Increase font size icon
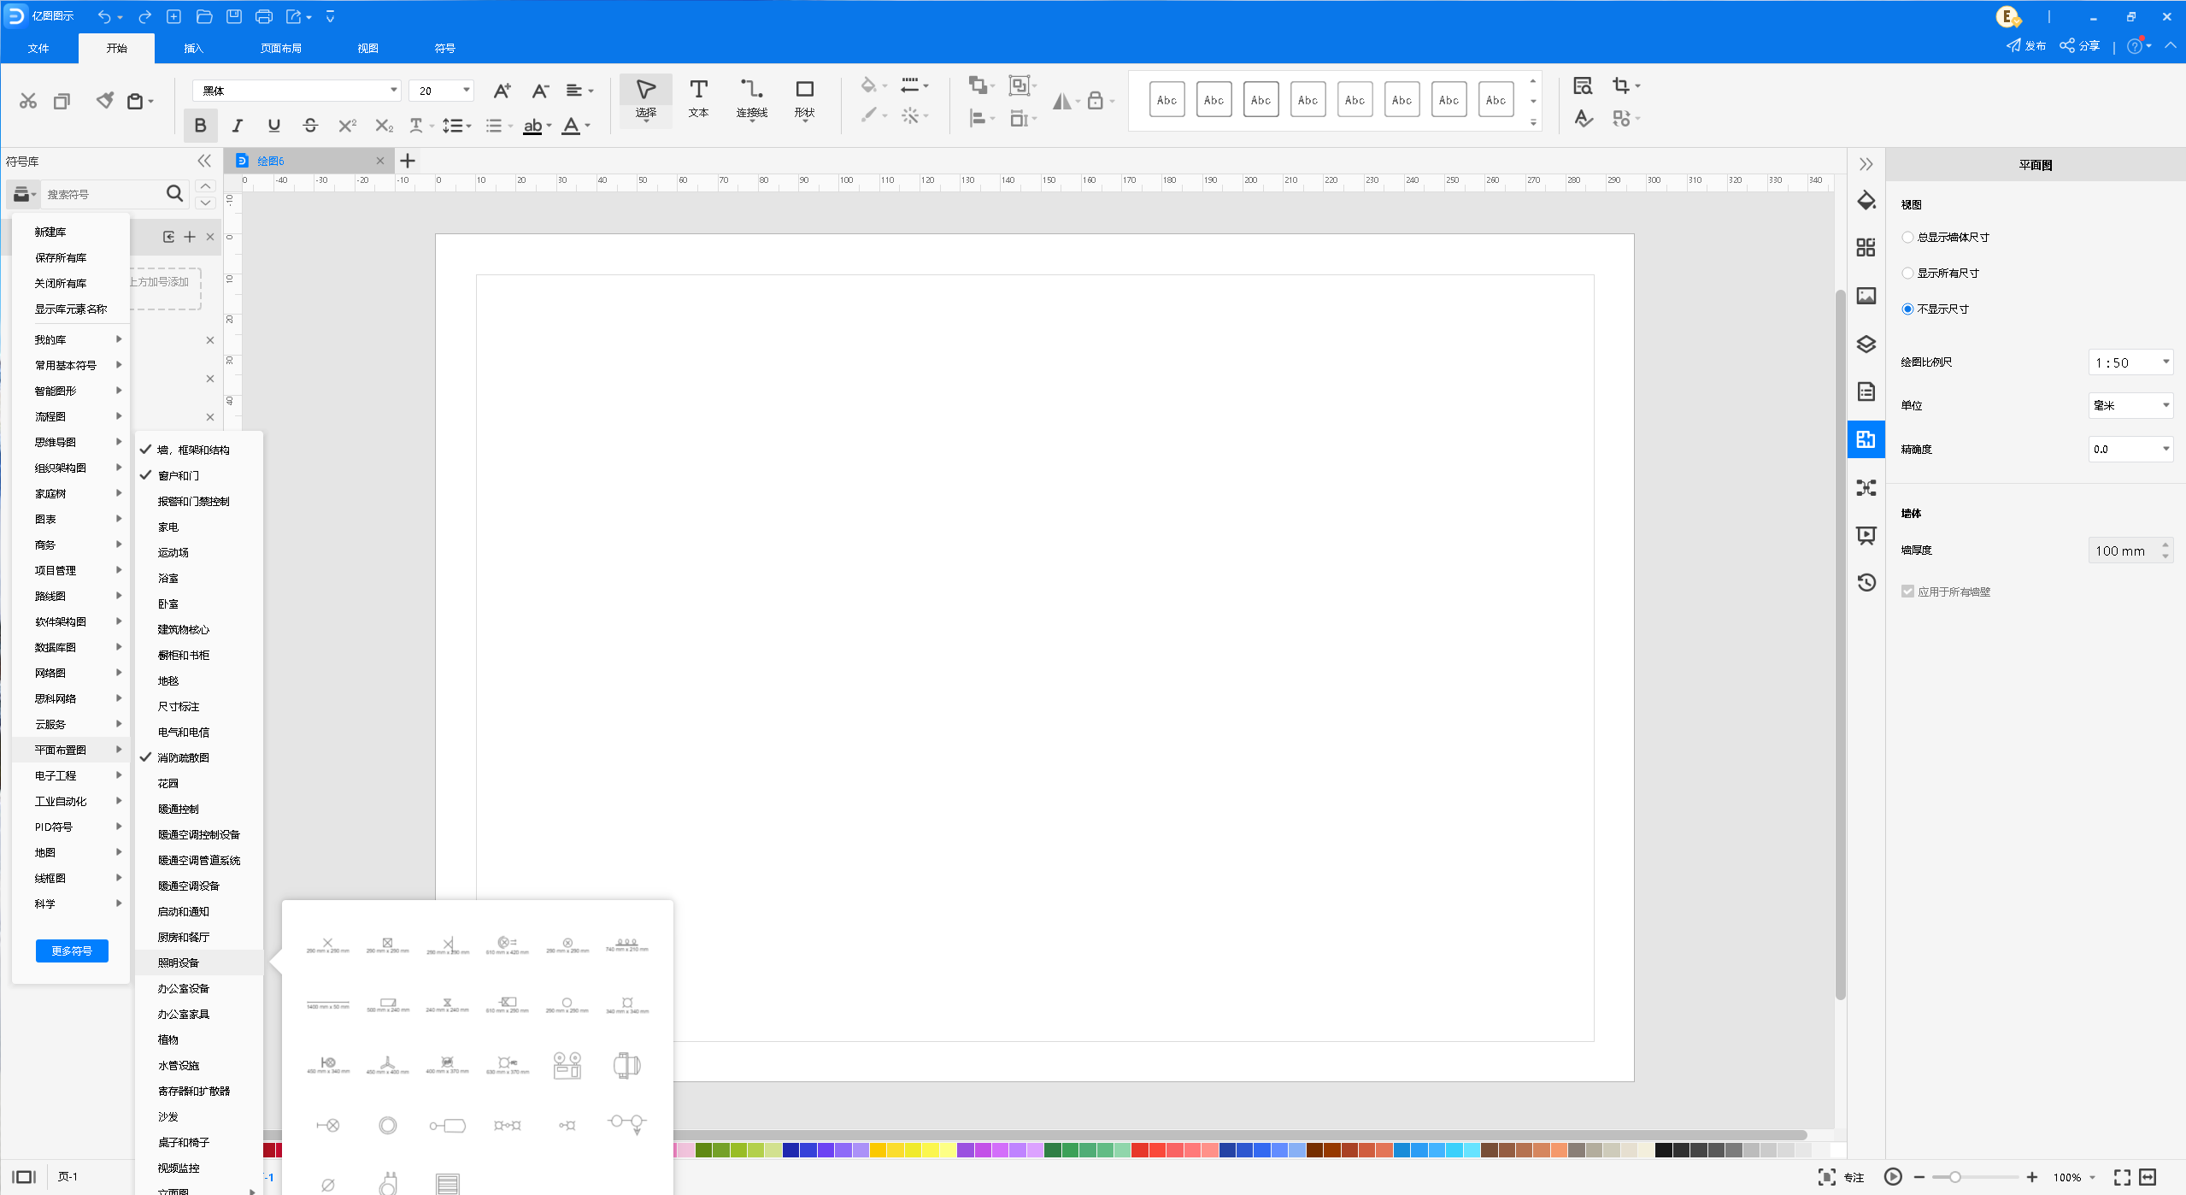 (x=502, y=91)
